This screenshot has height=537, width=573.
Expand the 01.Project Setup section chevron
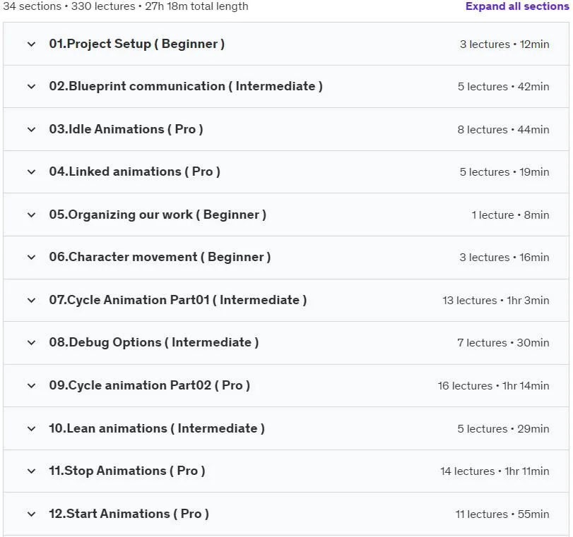pos(31,44)
